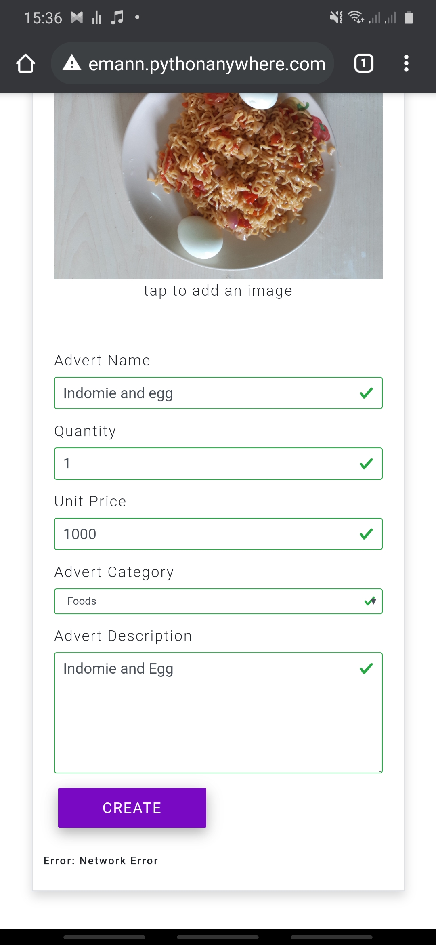Tap the description textarea resize handle
Image resolution: width=436 pixels, height=945 pixels.
pyautogui.click(x=380, y=771)
